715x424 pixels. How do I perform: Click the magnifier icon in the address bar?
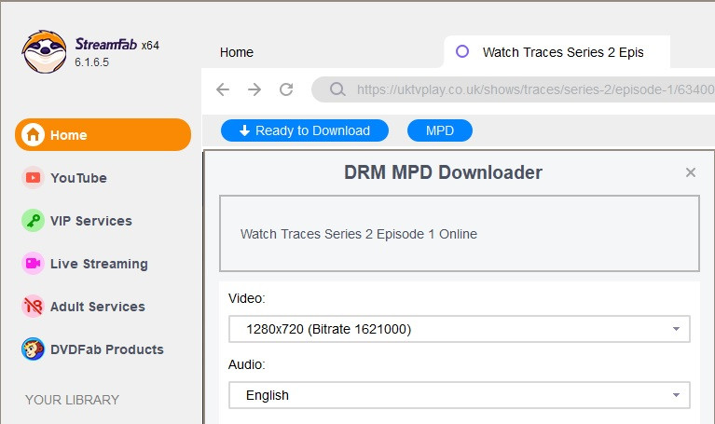[337, 89]
